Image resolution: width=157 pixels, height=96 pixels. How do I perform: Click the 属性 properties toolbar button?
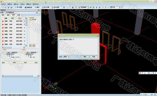[37, 7]
